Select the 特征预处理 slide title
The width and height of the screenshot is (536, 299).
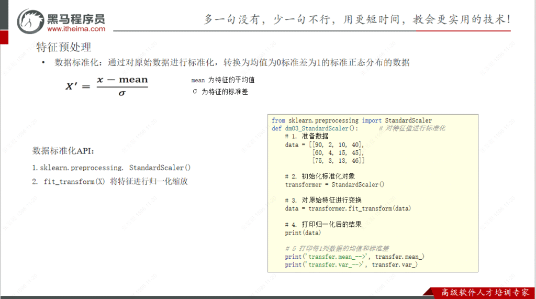pos(64,47)
